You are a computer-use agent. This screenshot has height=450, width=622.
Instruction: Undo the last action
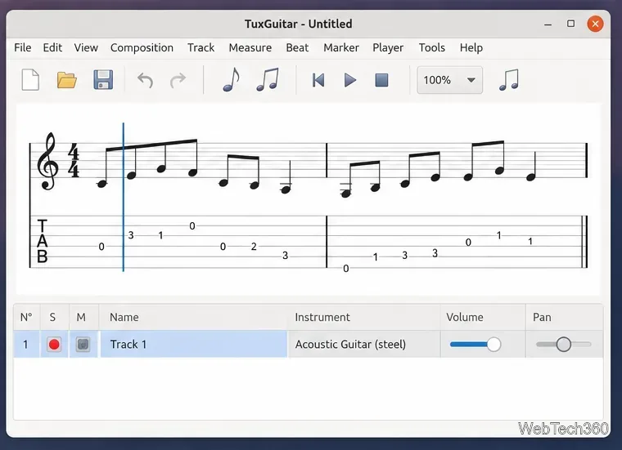[145, 80]
